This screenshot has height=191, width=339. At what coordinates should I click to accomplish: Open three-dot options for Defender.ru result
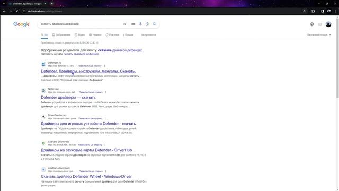[x=104, y=66]
